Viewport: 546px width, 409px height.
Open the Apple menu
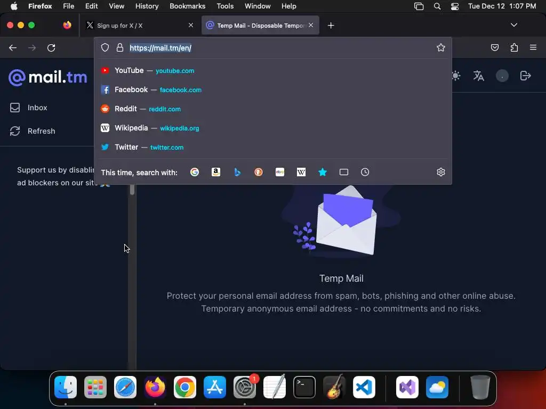pyautogui.click(x=13, y=6)
